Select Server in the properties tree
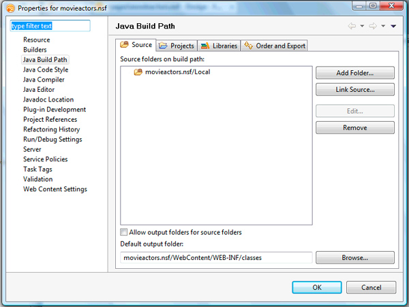Viewport: 409px width, 307px height. tap(32, 149)
